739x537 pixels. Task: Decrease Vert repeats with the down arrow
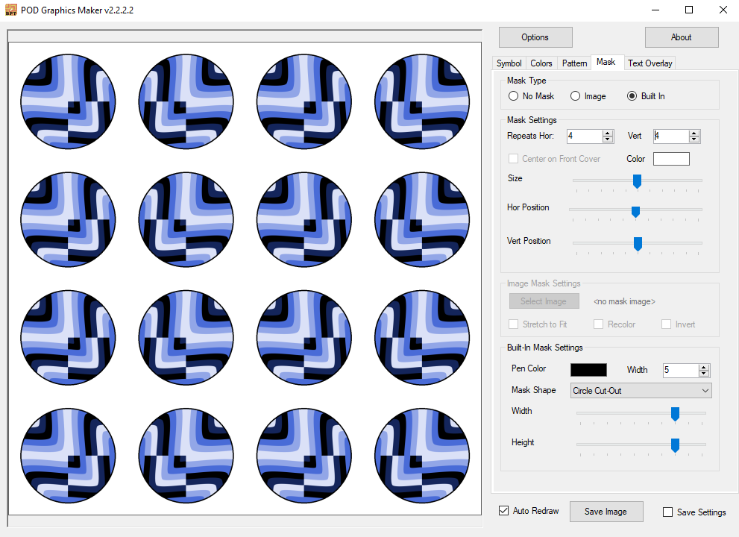coord(694,139)
